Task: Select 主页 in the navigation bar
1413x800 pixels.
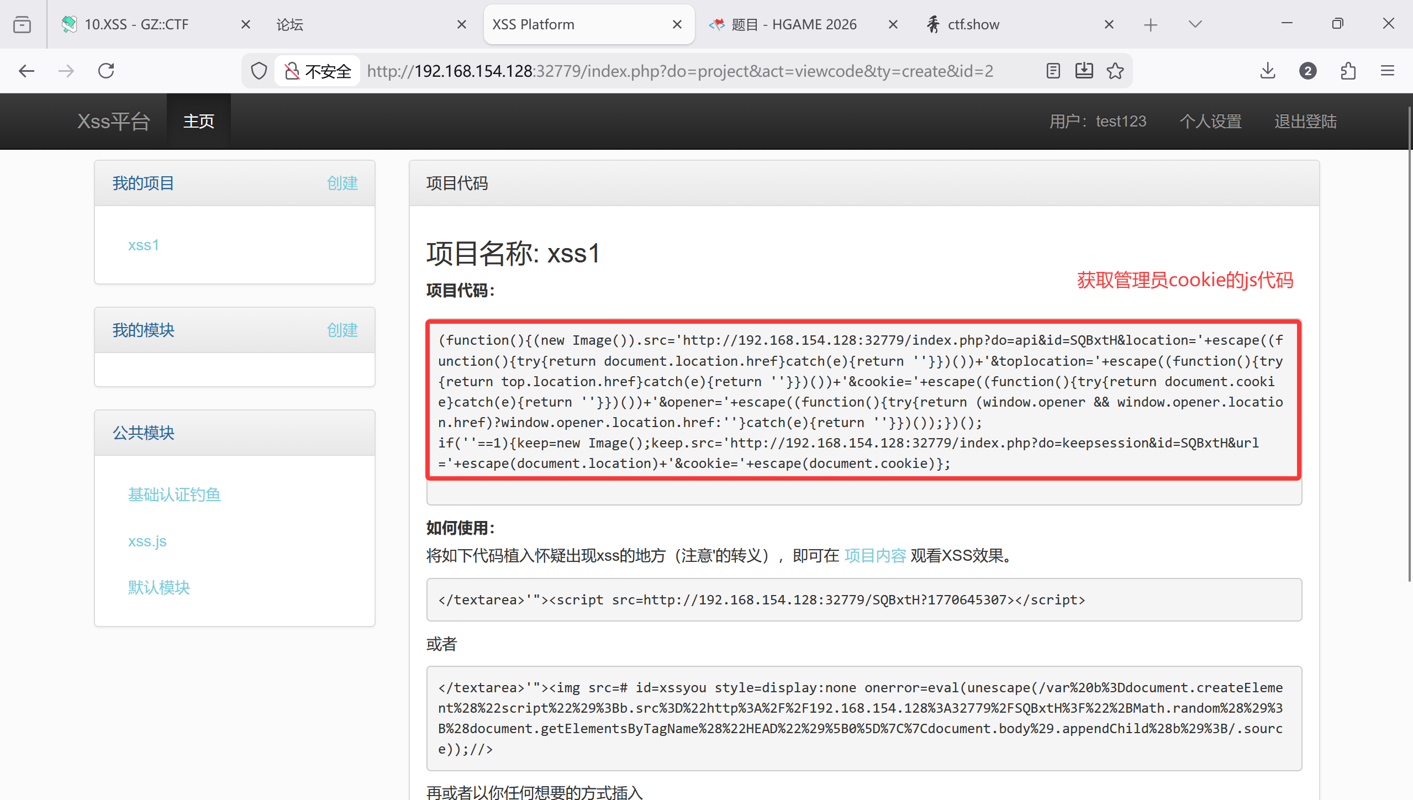Action: coord(198,121)
